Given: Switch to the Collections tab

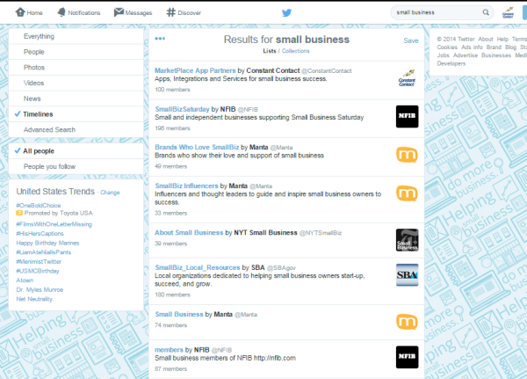Looking at the screenshot, I should pyautogui.click(x=295, y=51).
